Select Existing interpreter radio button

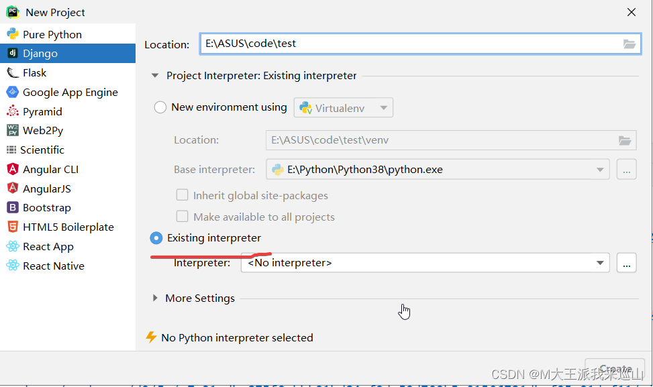(156, 238)
